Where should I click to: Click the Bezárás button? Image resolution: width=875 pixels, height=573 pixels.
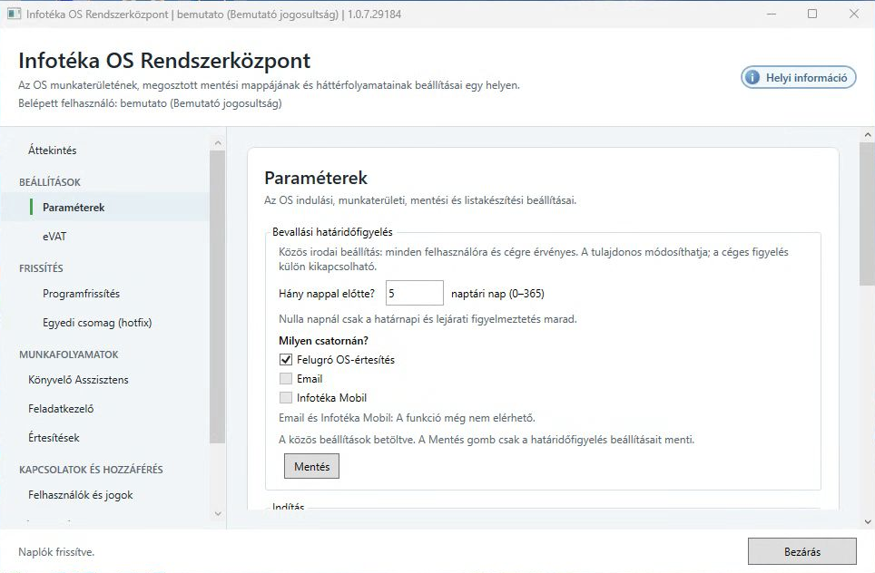[x=802, y=552]
